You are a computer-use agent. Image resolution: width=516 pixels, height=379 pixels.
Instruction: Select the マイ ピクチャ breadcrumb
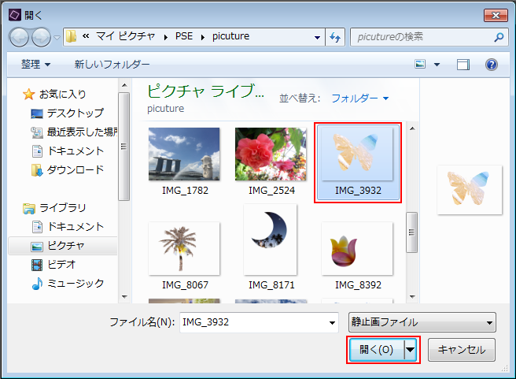[125, 36]
